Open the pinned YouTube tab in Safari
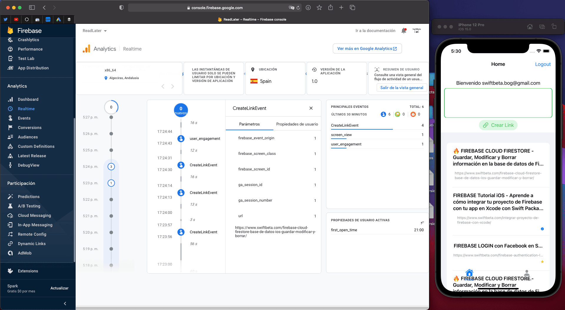This screenshot has width=565, height=310. [16, 19]
